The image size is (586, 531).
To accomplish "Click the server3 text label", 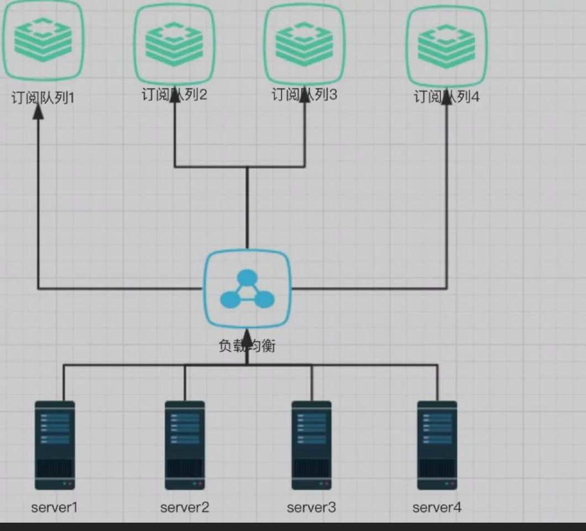I will (311, 508).
